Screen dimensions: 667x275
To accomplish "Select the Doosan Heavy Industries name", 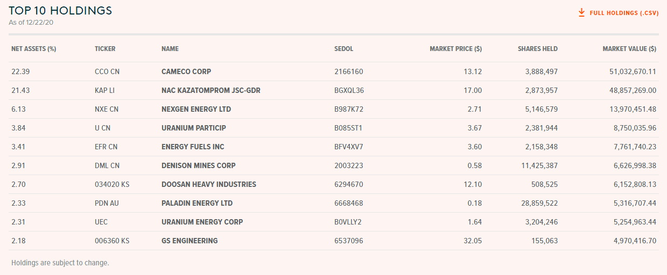I will [208, 184].
